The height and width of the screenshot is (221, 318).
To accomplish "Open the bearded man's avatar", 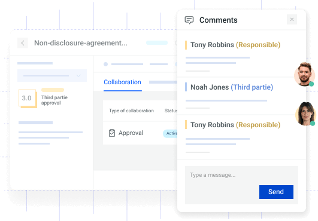I will [304, 74].
